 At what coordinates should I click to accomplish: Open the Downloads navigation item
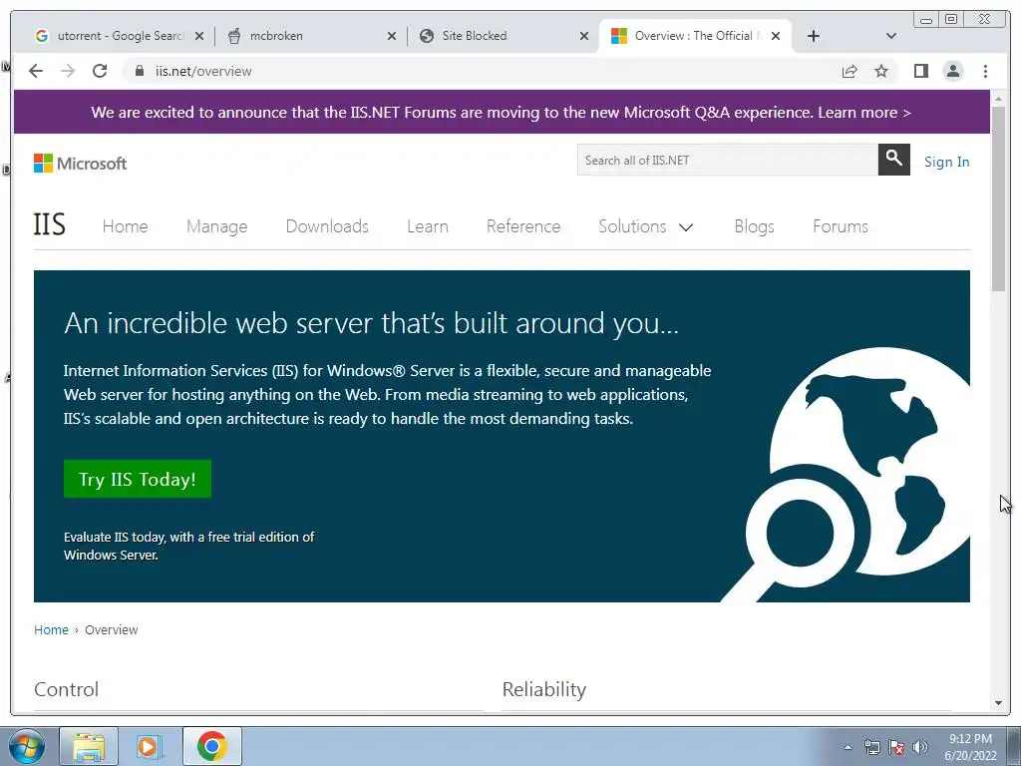click(327, 226)
